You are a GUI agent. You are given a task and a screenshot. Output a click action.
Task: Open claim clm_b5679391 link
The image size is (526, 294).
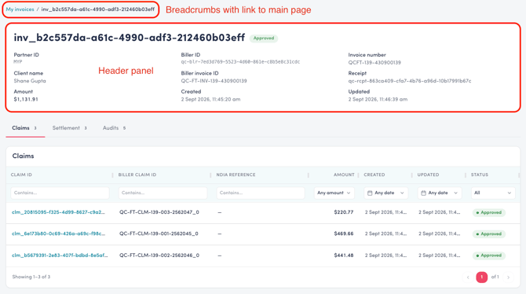point(60,255)
